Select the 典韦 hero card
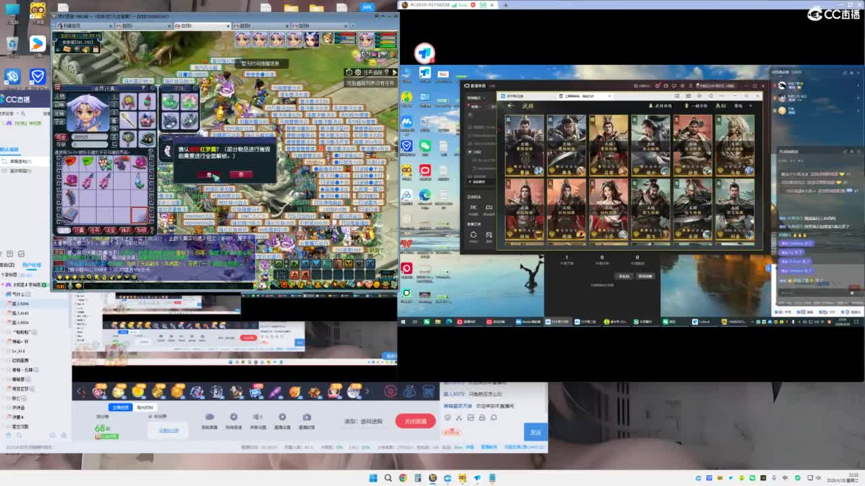Screen dimensions: 865x486 pos(566,145)
